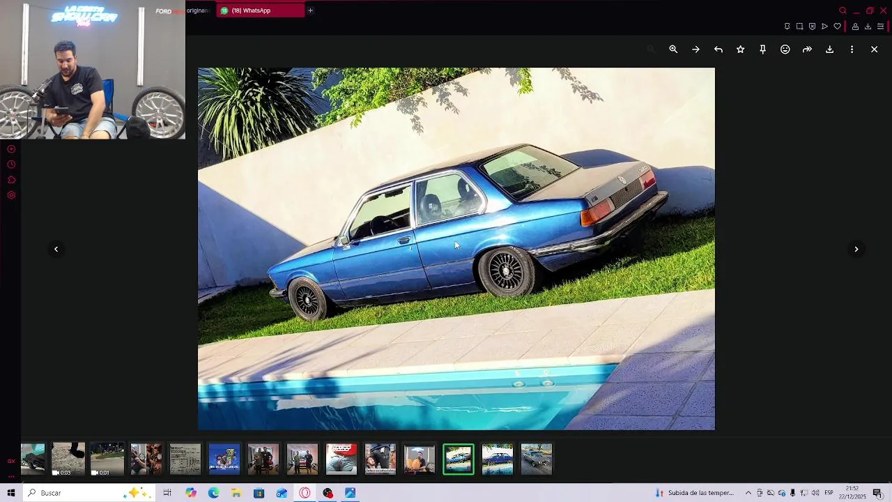Click the top Opera GX sidebar icon
The image size is (892, 502).
point(11,149)
